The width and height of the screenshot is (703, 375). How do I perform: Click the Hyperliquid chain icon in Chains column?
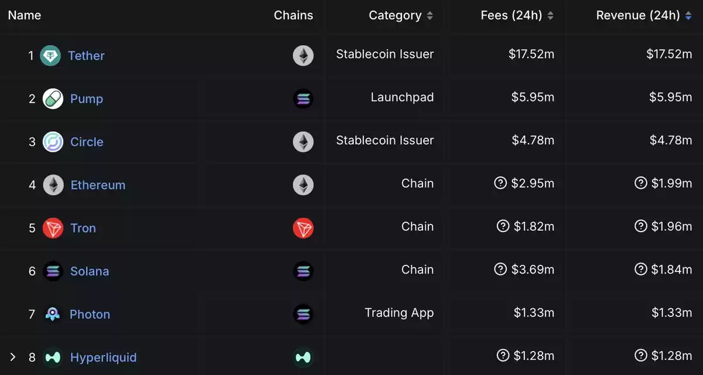tap(303, 357)
